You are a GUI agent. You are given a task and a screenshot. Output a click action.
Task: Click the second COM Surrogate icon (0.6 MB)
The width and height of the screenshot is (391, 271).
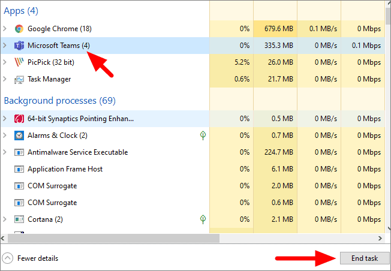point(19,203)
